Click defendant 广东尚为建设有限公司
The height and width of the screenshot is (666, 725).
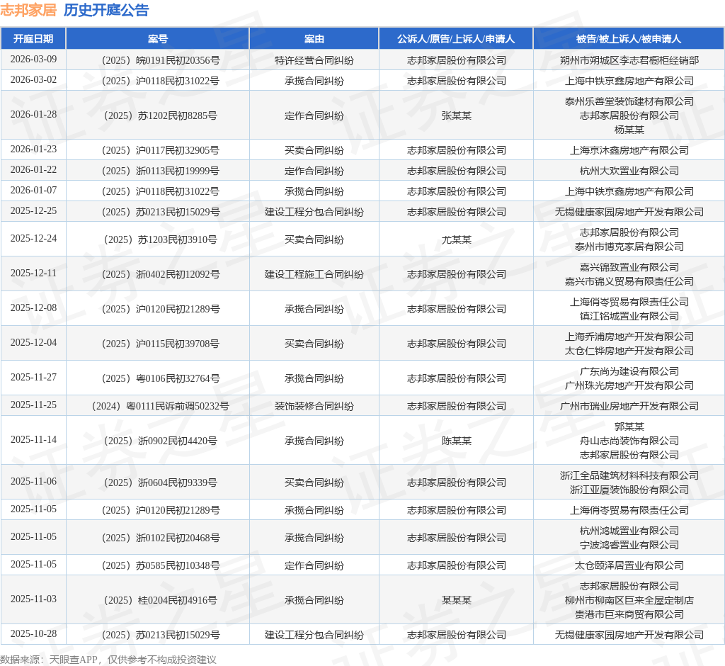[629, 371]
